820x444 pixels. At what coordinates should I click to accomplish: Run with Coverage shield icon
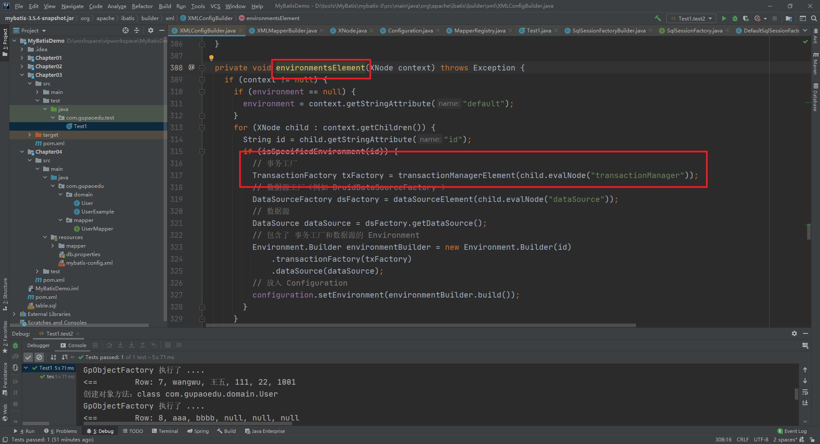746,18
